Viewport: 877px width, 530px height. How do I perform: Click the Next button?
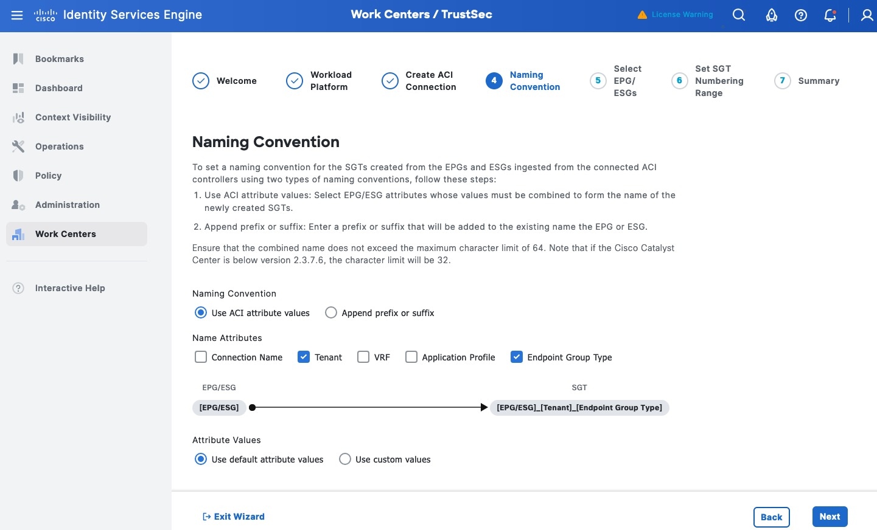[x=830, y=517]
